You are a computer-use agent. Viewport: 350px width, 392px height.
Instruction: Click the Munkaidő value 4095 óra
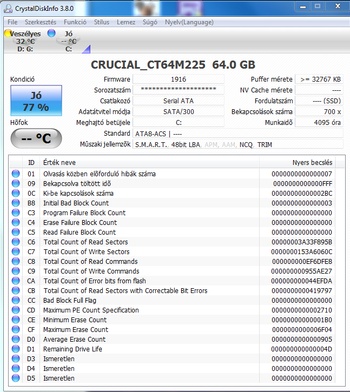(319, 123)
